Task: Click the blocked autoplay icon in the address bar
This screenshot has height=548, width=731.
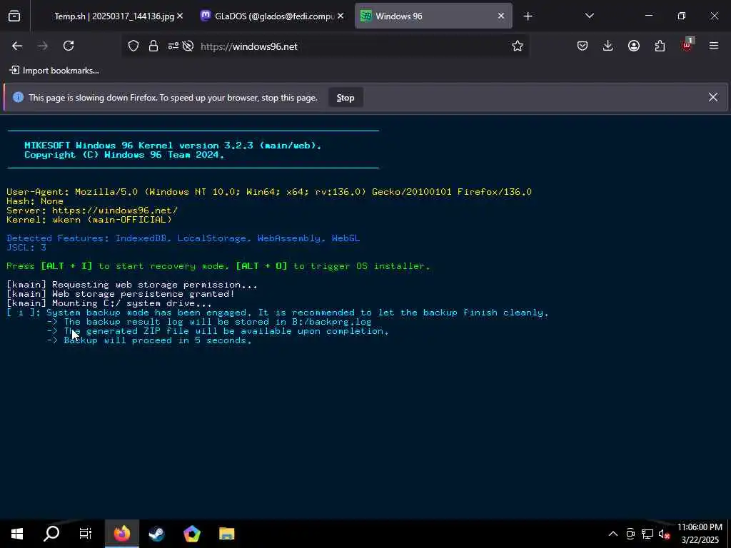Action: 188,46
